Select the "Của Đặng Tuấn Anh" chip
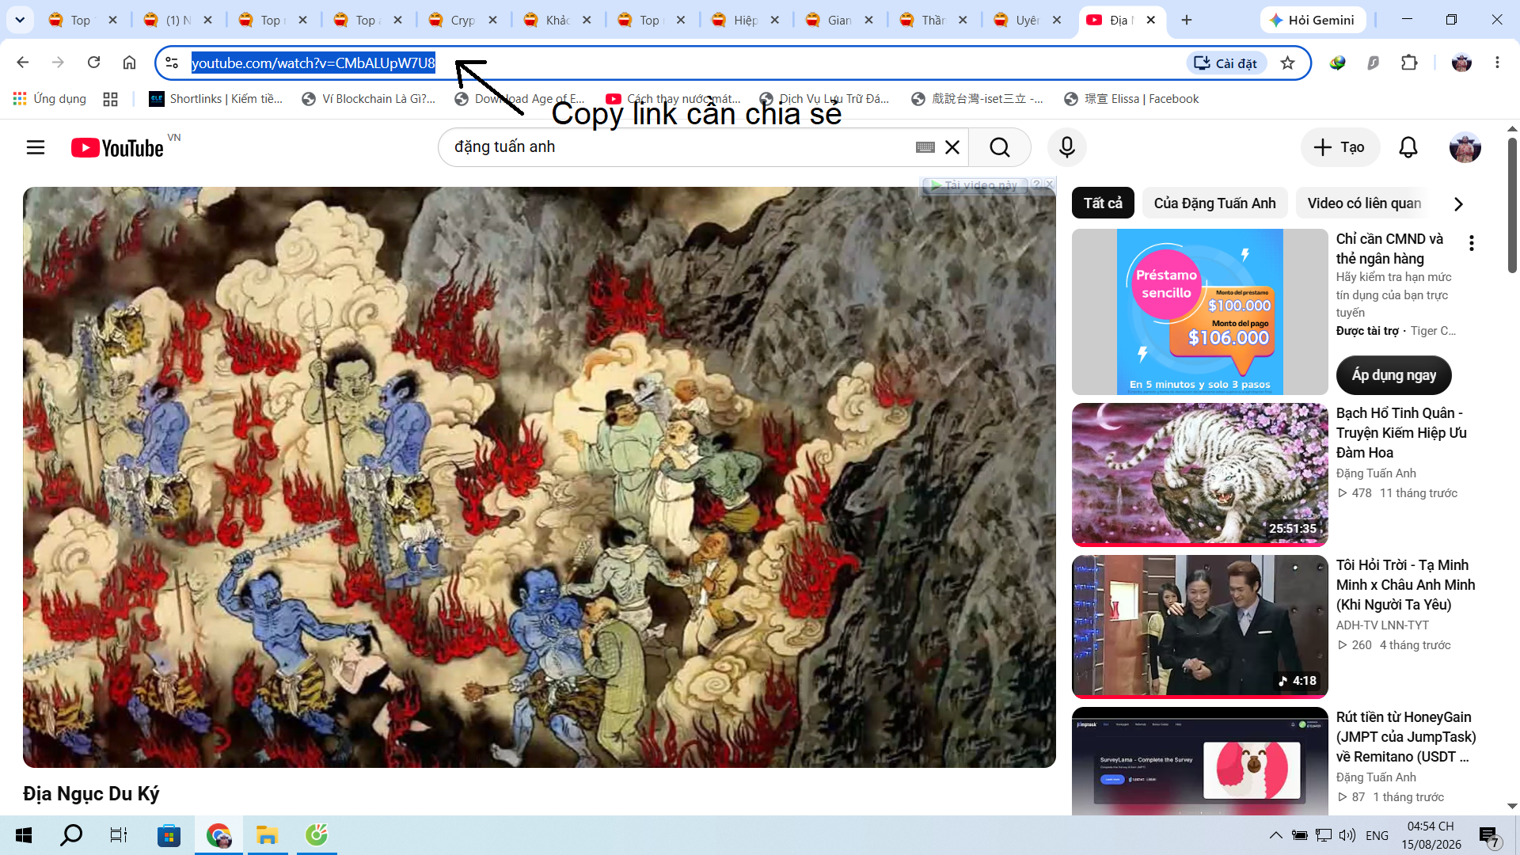 pos(1215,203)
